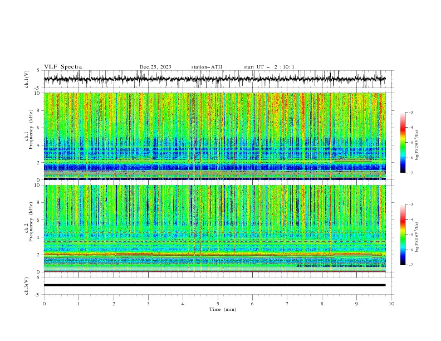The image size is (441, 341).
Task: Click the "10" tick on Time axis
Action: pyautogui.click(x=391, y=304)
